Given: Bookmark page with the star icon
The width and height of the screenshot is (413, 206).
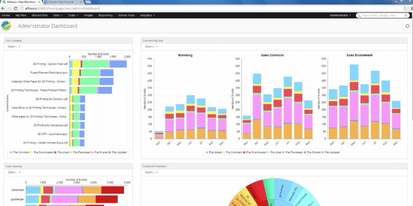Looking at the screenshot, I should pos(405,9).
